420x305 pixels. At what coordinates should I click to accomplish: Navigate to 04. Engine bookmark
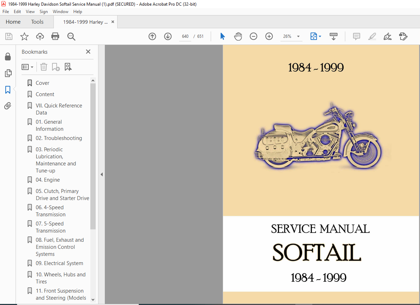48,180
